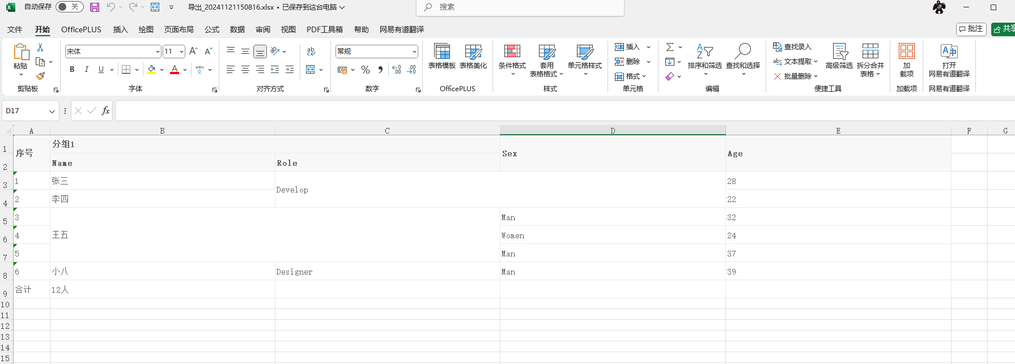Expand the Name Box dropdown arrow

(52, 111)
